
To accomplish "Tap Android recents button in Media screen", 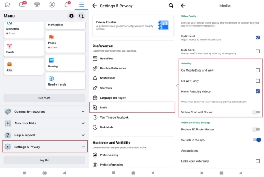I will click(202, 173).
